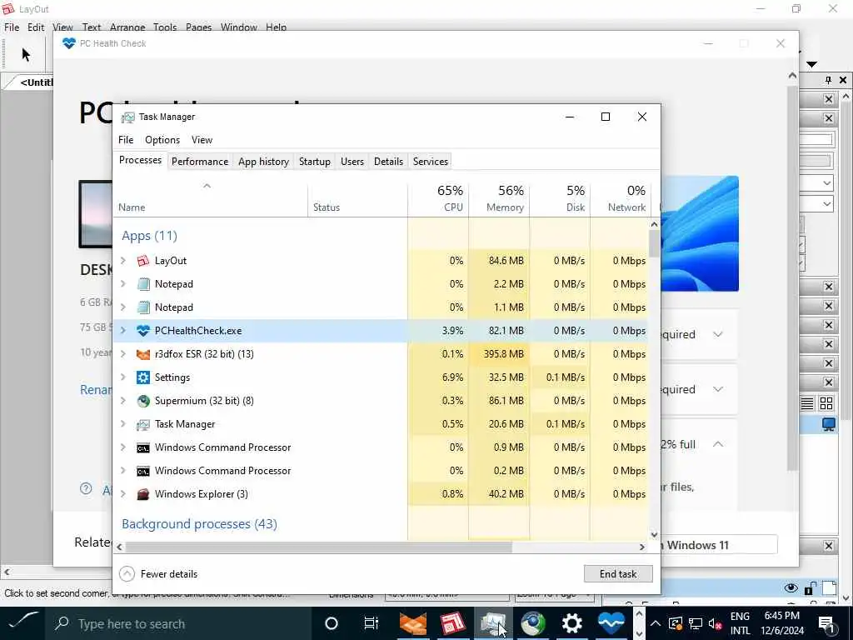Viewport: 853px width, 640px height.
Task: Open the Supermium browser from the taskbar
Action: [x=532, y=623]
